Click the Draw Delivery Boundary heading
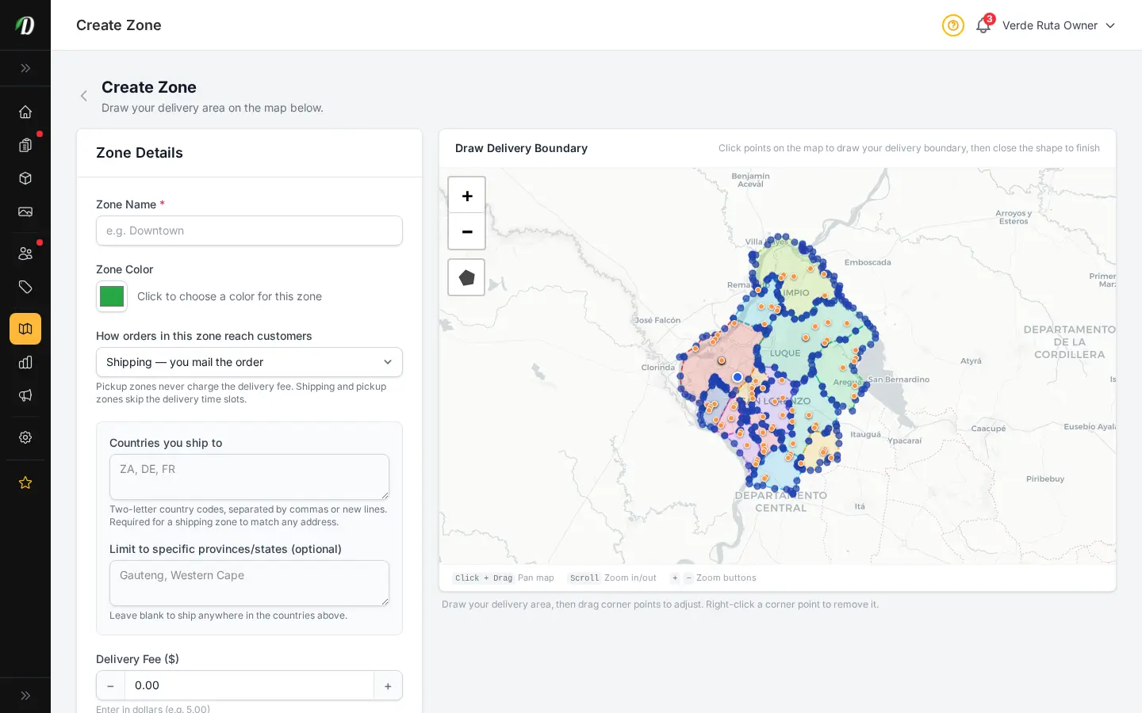The image size is (1142, 713). pyautogui.click(x=521, y=148)
